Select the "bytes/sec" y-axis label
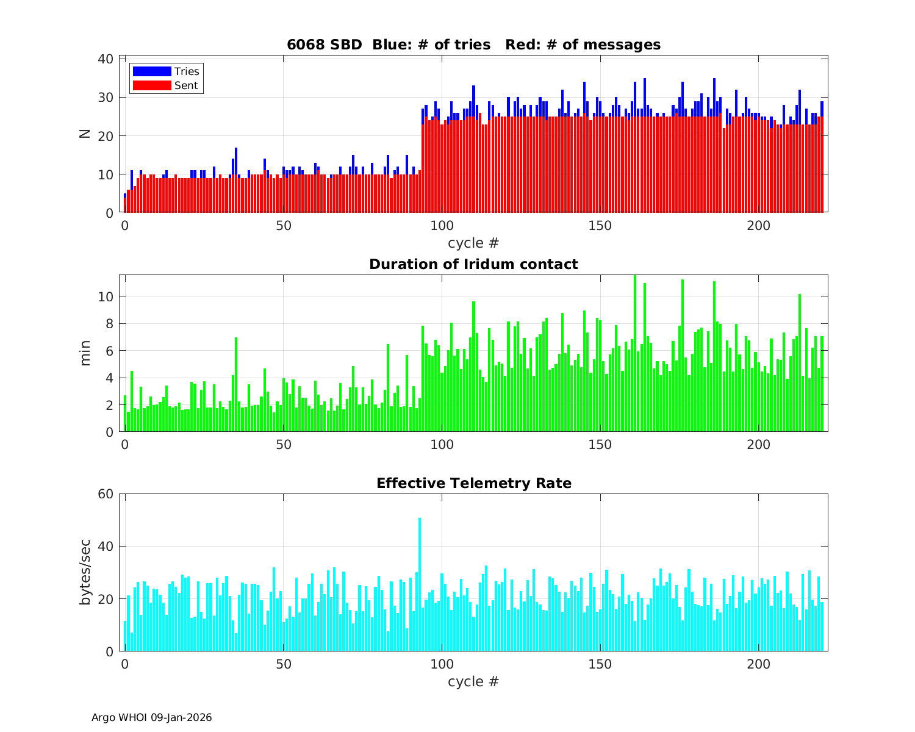Screen dimensions: 915x732 [x=85, y=572]
